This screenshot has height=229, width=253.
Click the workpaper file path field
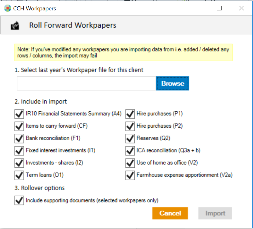(x=85, y=83)
